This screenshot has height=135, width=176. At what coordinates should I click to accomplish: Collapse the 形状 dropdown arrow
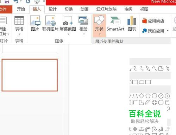coord(100,34)
